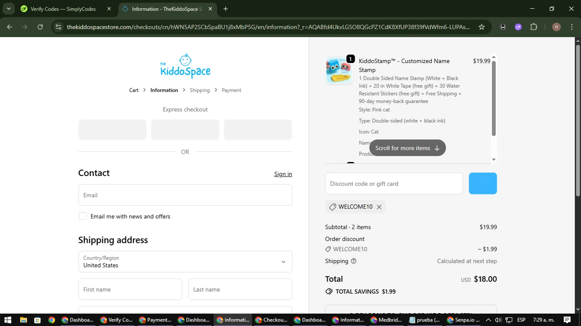Open new browser tab
The image size is (581, 326).
[225, 9]
